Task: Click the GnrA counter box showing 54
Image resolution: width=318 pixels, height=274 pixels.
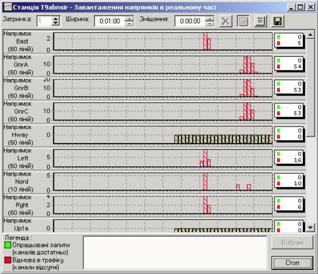Action: (289, 63)
